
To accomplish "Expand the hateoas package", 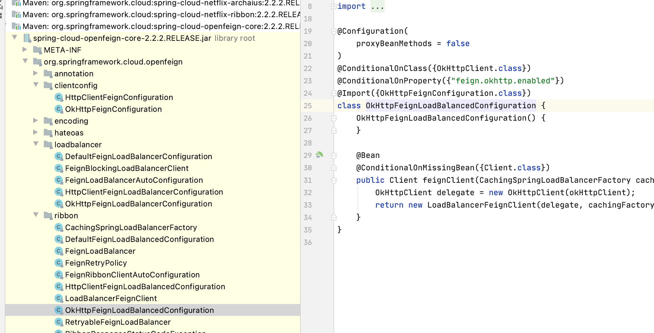I will coord(35,132).
